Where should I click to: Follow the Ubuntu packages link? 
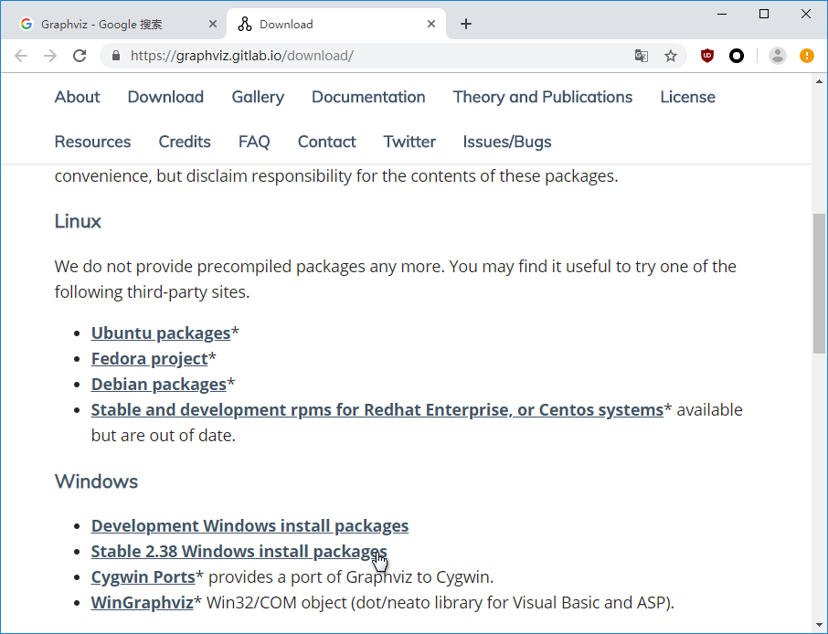click(x=161, y=333)
